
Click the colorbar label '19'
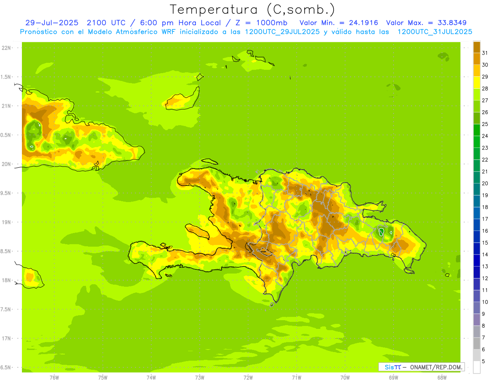485,195
